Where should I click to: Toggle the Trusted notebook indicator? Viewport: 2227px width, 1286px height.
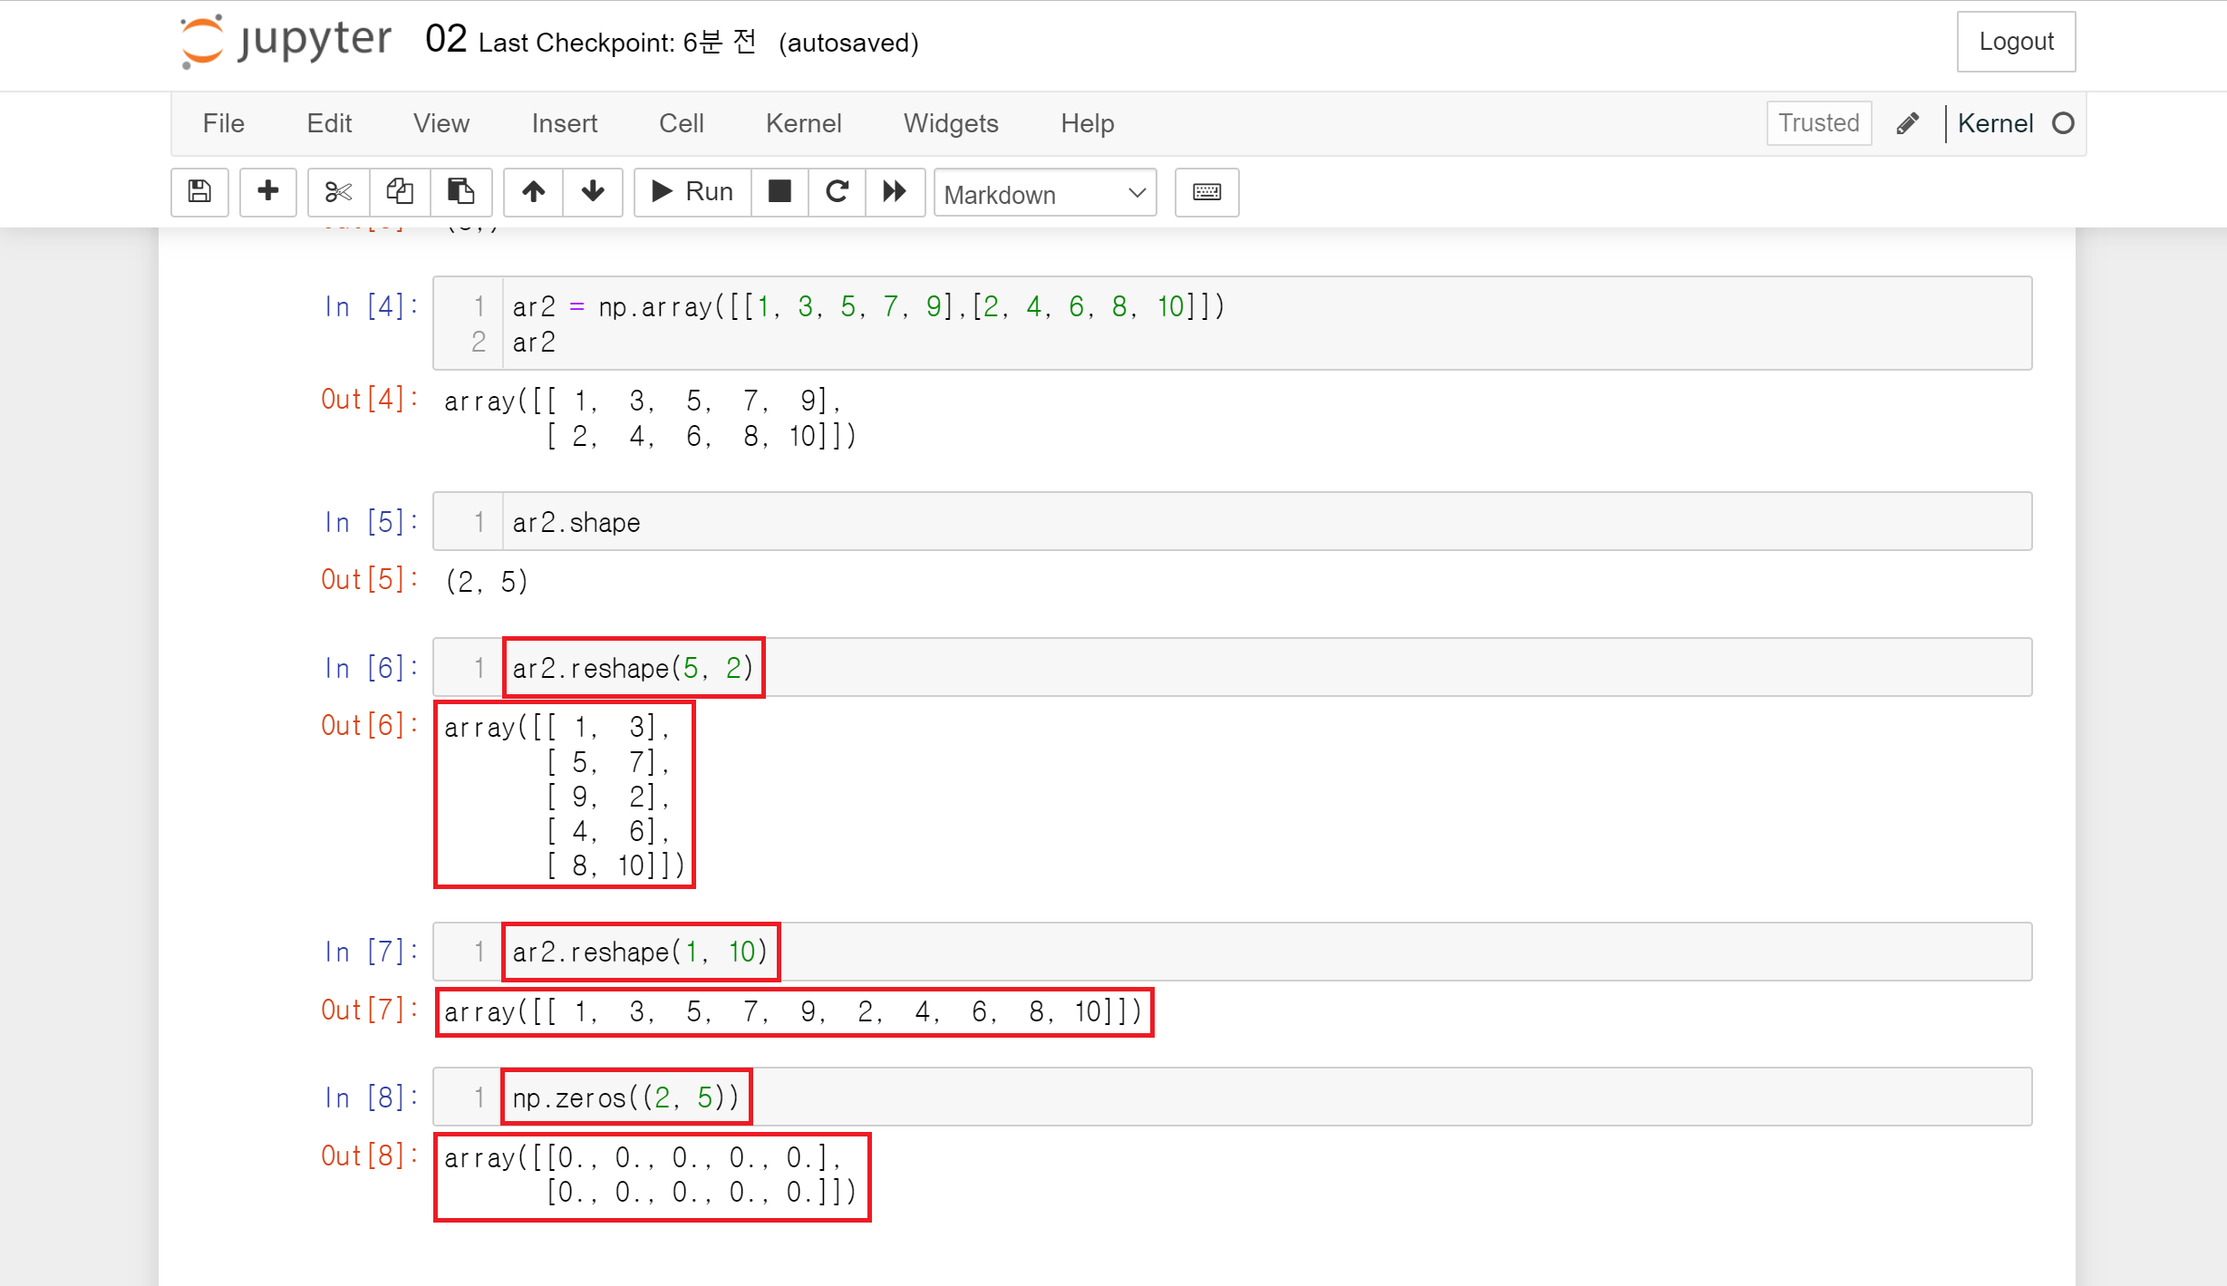click(x=1817, y=123)
